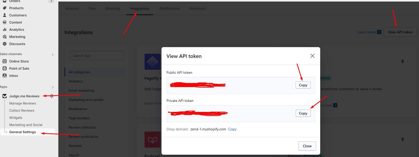The image size is (419, 157).
Task: Click the Inbox icon
Action: click(x=5, y=76)
